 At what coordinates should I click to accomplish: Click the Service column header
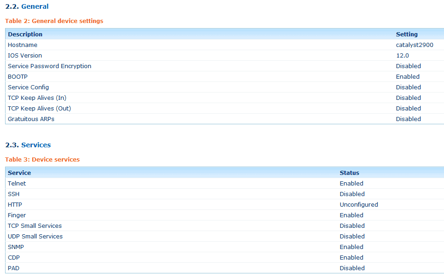click(19, 173)
